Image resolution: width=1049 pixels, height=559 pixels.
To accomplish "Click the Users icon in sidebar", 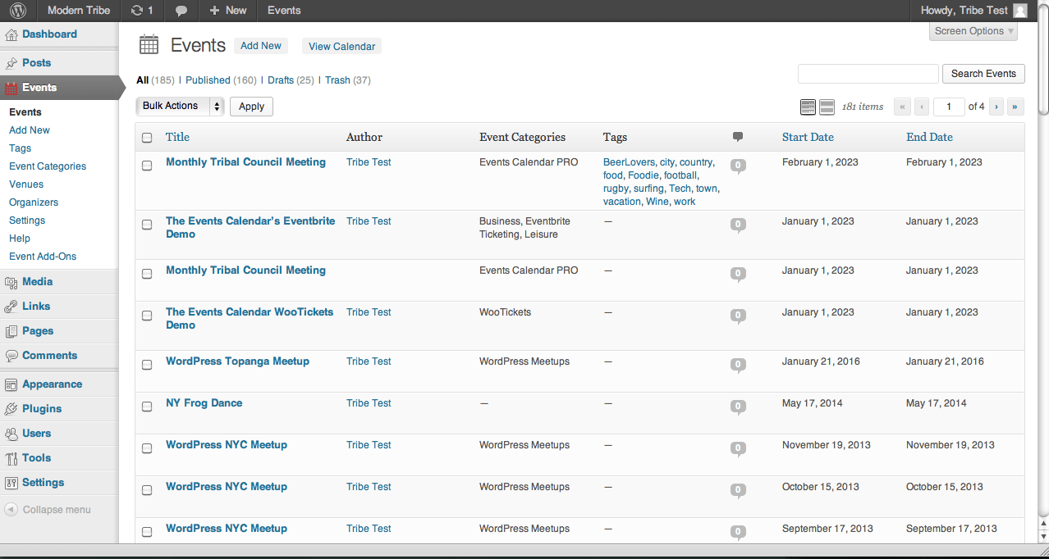I will click(x=11, y=434).
